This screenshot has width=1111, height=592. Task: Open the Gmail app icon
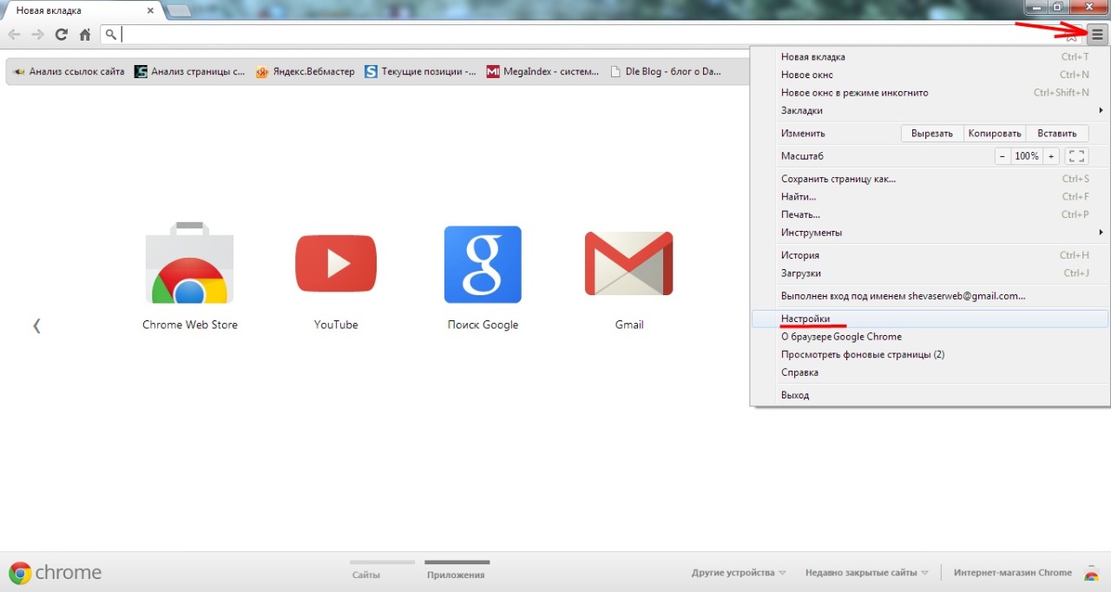point(629,265)
